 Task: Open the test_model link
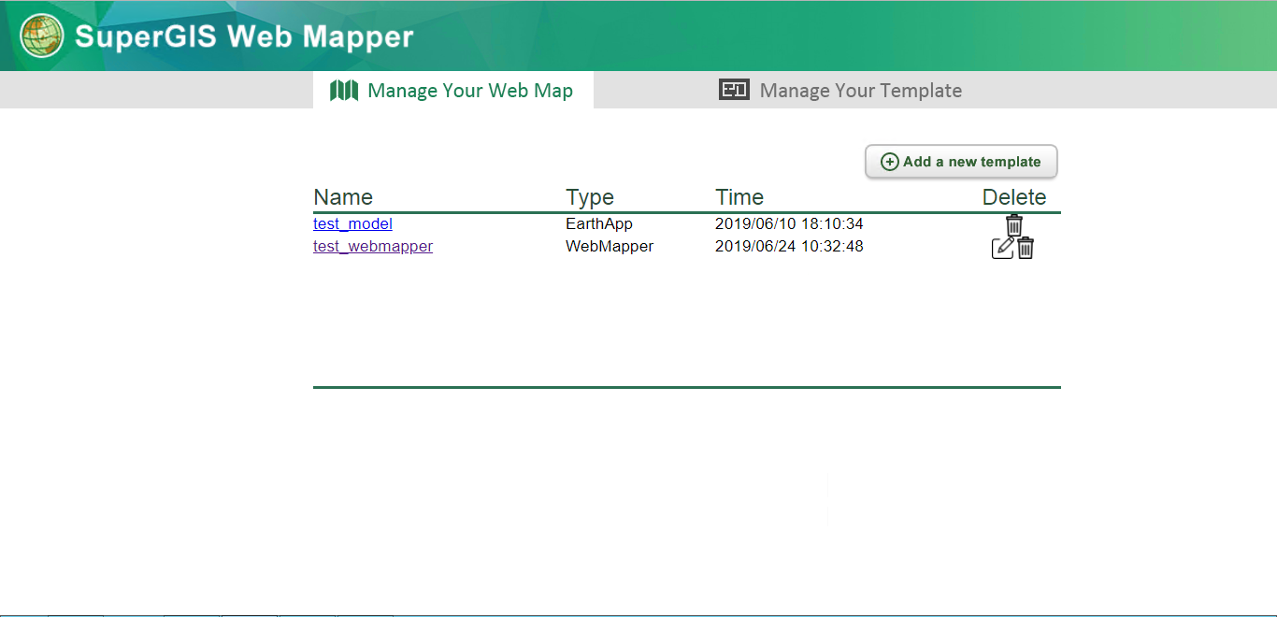352,224
